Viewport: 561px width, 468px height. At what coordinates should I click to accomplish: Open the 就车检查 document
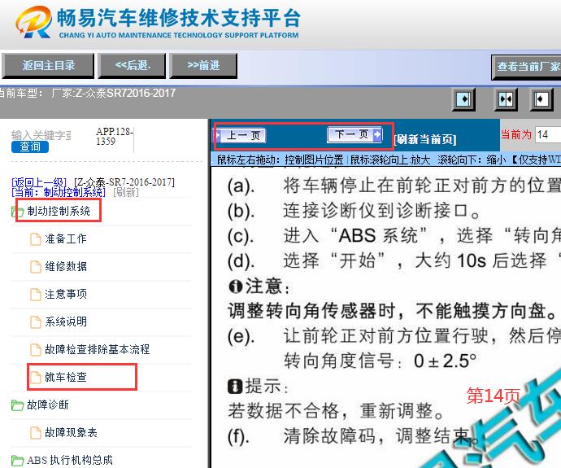(66, 377)
